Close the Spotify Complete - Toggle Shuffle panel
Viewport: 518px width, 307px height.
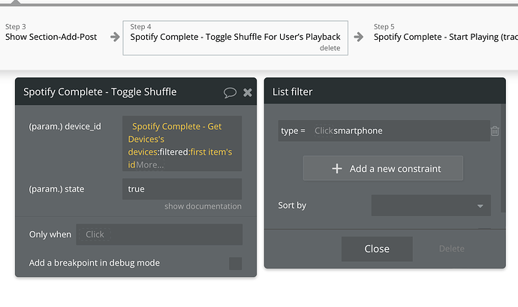click(248, 92)
